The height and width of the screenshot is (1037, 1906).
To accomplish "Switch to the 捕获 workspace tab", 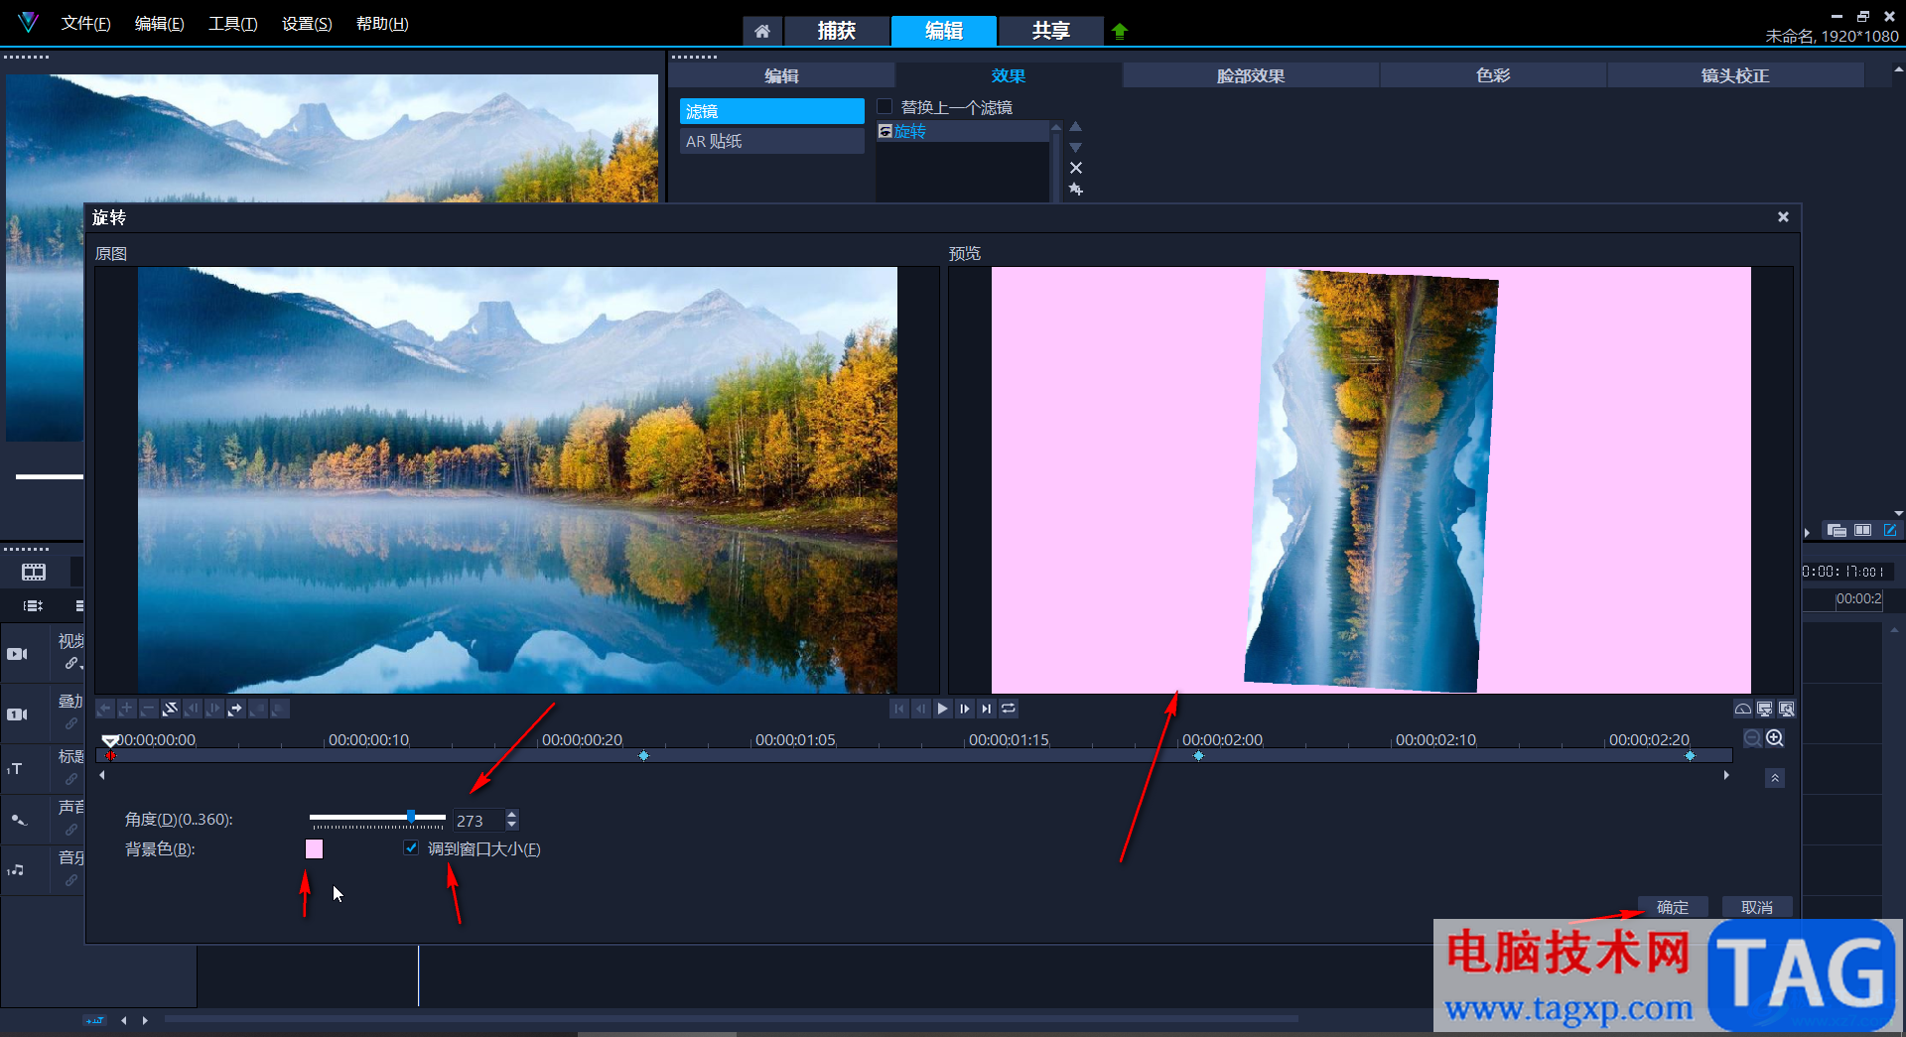I will 836,31.
